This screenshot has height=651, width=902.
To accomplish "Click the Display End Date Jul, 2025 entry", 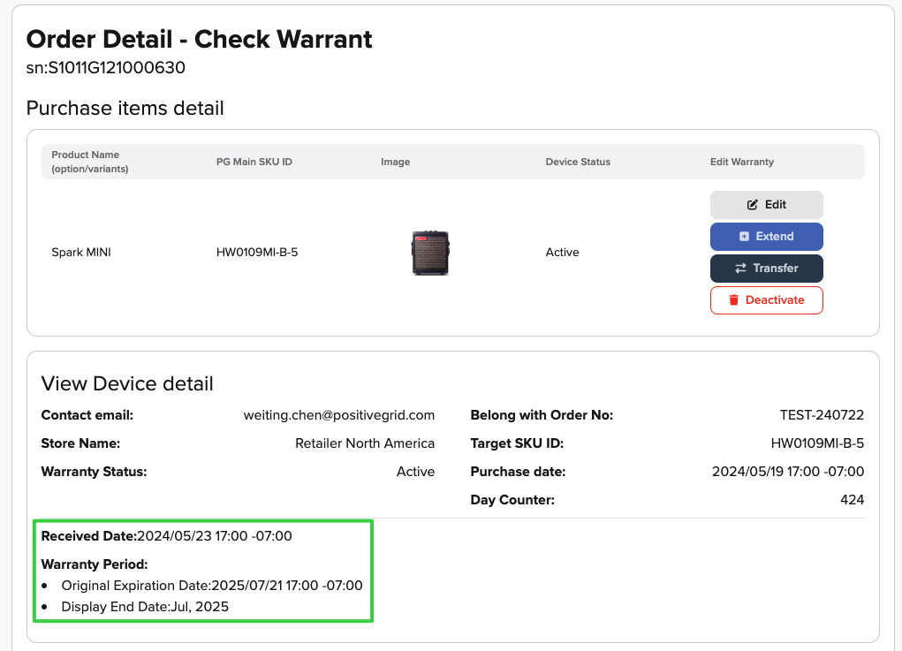I will [x=145, y=607].
